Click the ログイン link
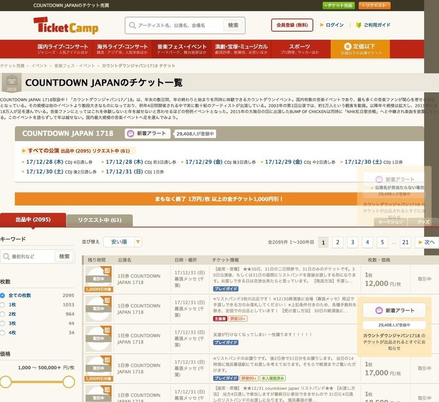This screenshot has width=439, height=402. 332,25
